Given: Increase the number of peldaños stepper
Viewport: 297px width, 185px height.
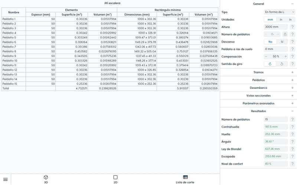Looking at the screenshot, I should tap(278, 34).
